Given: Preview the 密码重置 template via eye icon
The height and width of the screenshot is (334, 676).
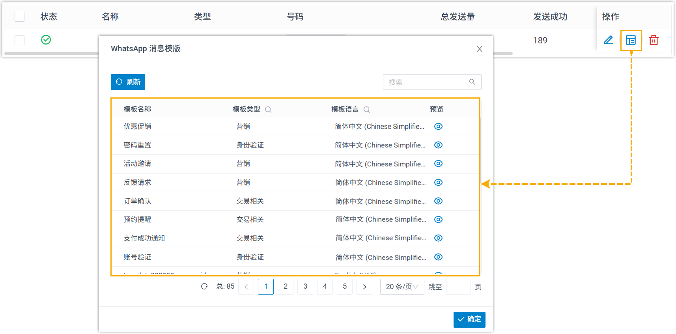Looking at the screenshot, I should [438, 145].
